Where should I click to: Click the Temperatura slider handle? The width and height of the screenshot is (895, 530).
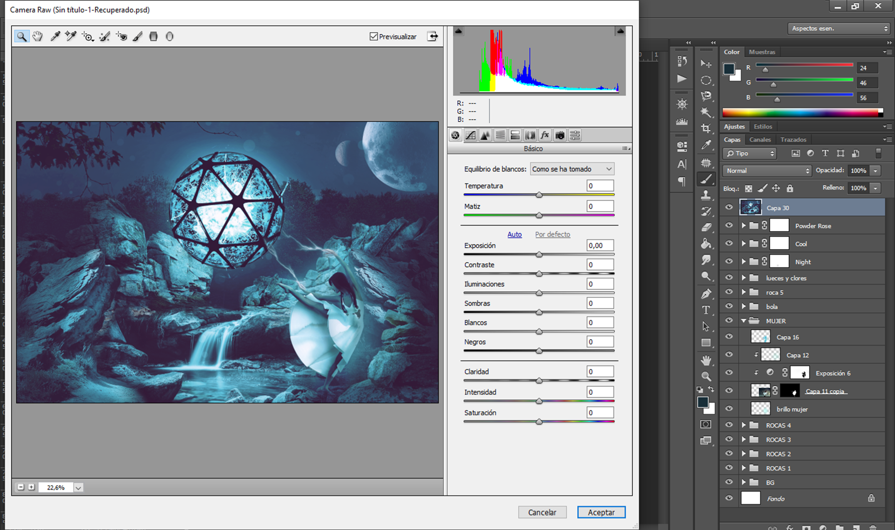[x=539, y=195]
